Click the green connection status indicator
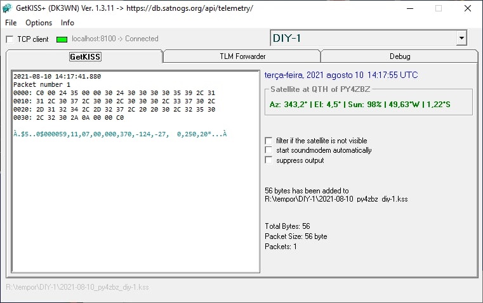 (62, 39)
